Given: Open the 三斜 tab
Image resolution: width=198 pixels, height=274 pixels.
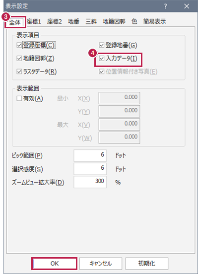Looking at the screenshot, I should [91, 22].
